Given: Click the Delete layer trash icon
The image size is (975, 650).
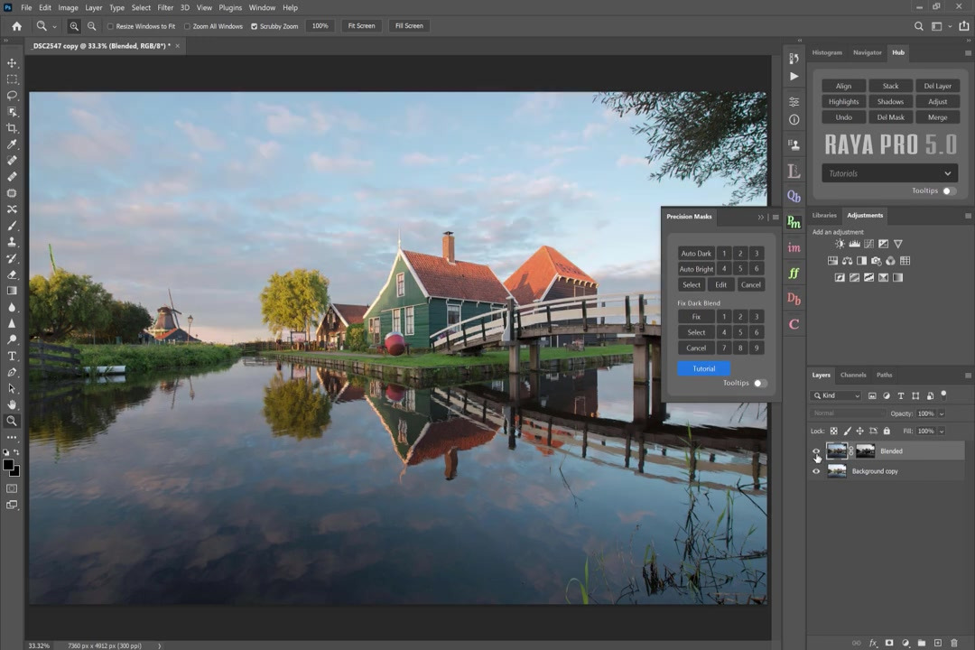Looking at the screenshot, I should click(x=953, y=643).
